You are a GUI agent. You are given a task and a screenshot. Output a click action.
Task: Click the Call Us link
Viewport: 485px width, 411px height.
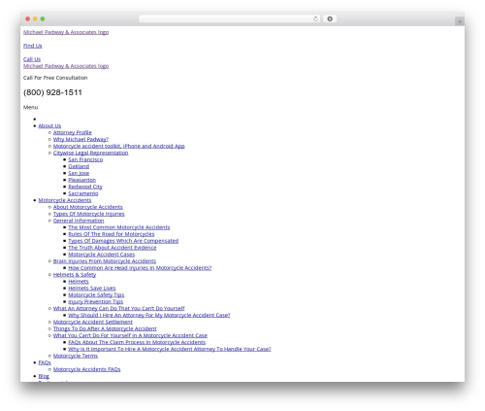point(32,59)
